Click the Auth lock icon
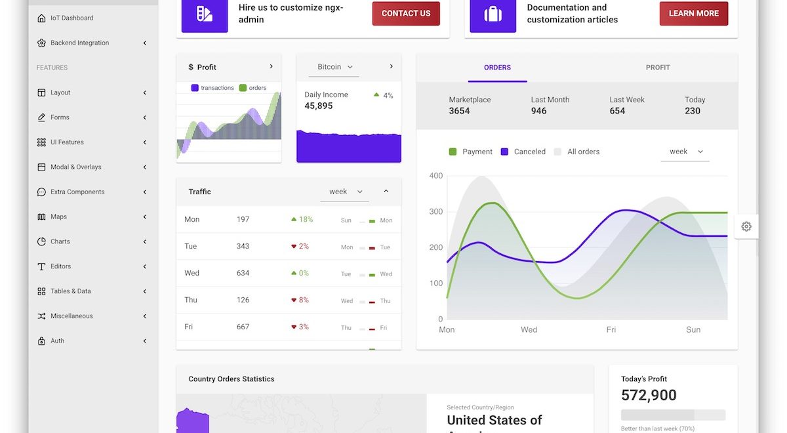The height and width of the screenshot is (433, 787). point(41,341)
